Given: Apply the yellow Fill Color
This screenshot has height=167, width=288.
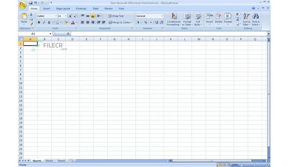Looking at the screenshot, I should [x=65, y=22].
